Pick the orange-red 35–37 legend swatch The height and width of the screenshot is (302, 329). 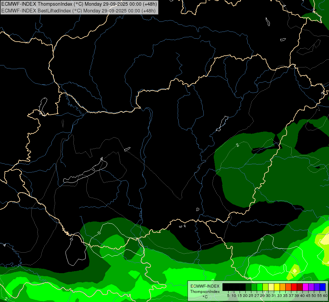click(x=288, y=287)
